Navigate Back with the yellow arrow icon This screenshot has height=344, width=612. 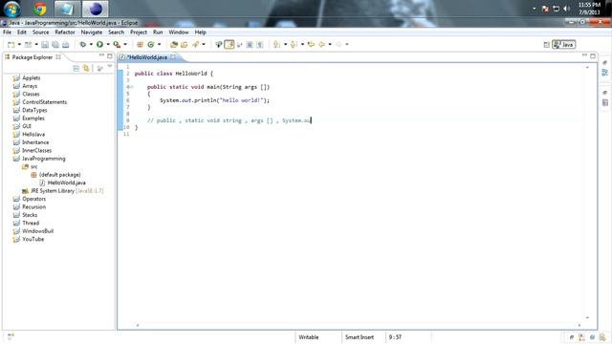pyautogui.click(x=321, y=45)
